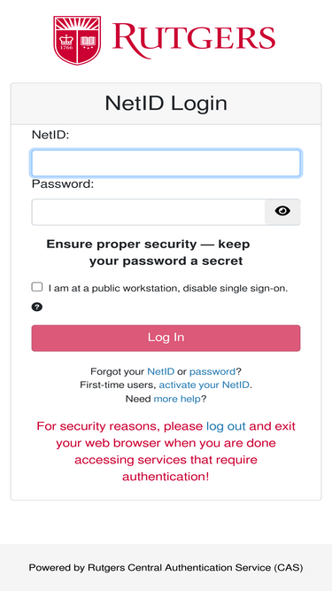Click the 'Ensure proper security' bold notice
The image size is (332, 591).
point(148,253)
